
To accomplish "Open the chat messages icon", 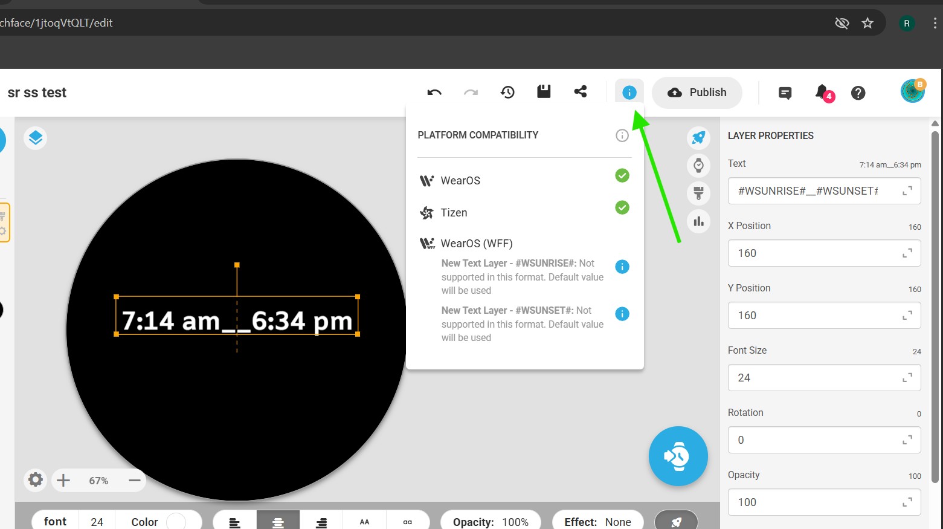I will tap(785, 93).
